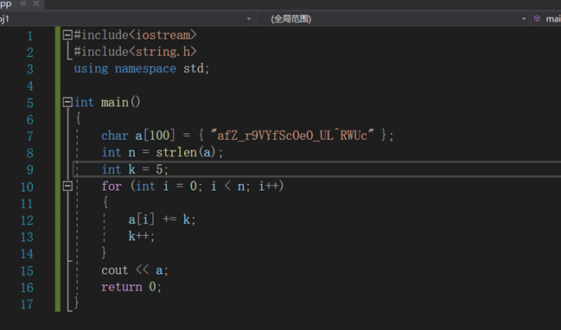Click the array size '100' on line 7

click(x=159, y=136)
